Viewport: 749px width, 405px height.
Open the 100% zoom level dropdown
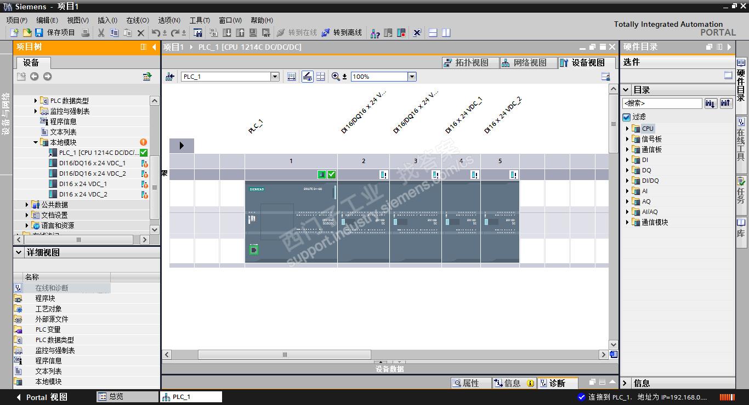click(412, 77)
